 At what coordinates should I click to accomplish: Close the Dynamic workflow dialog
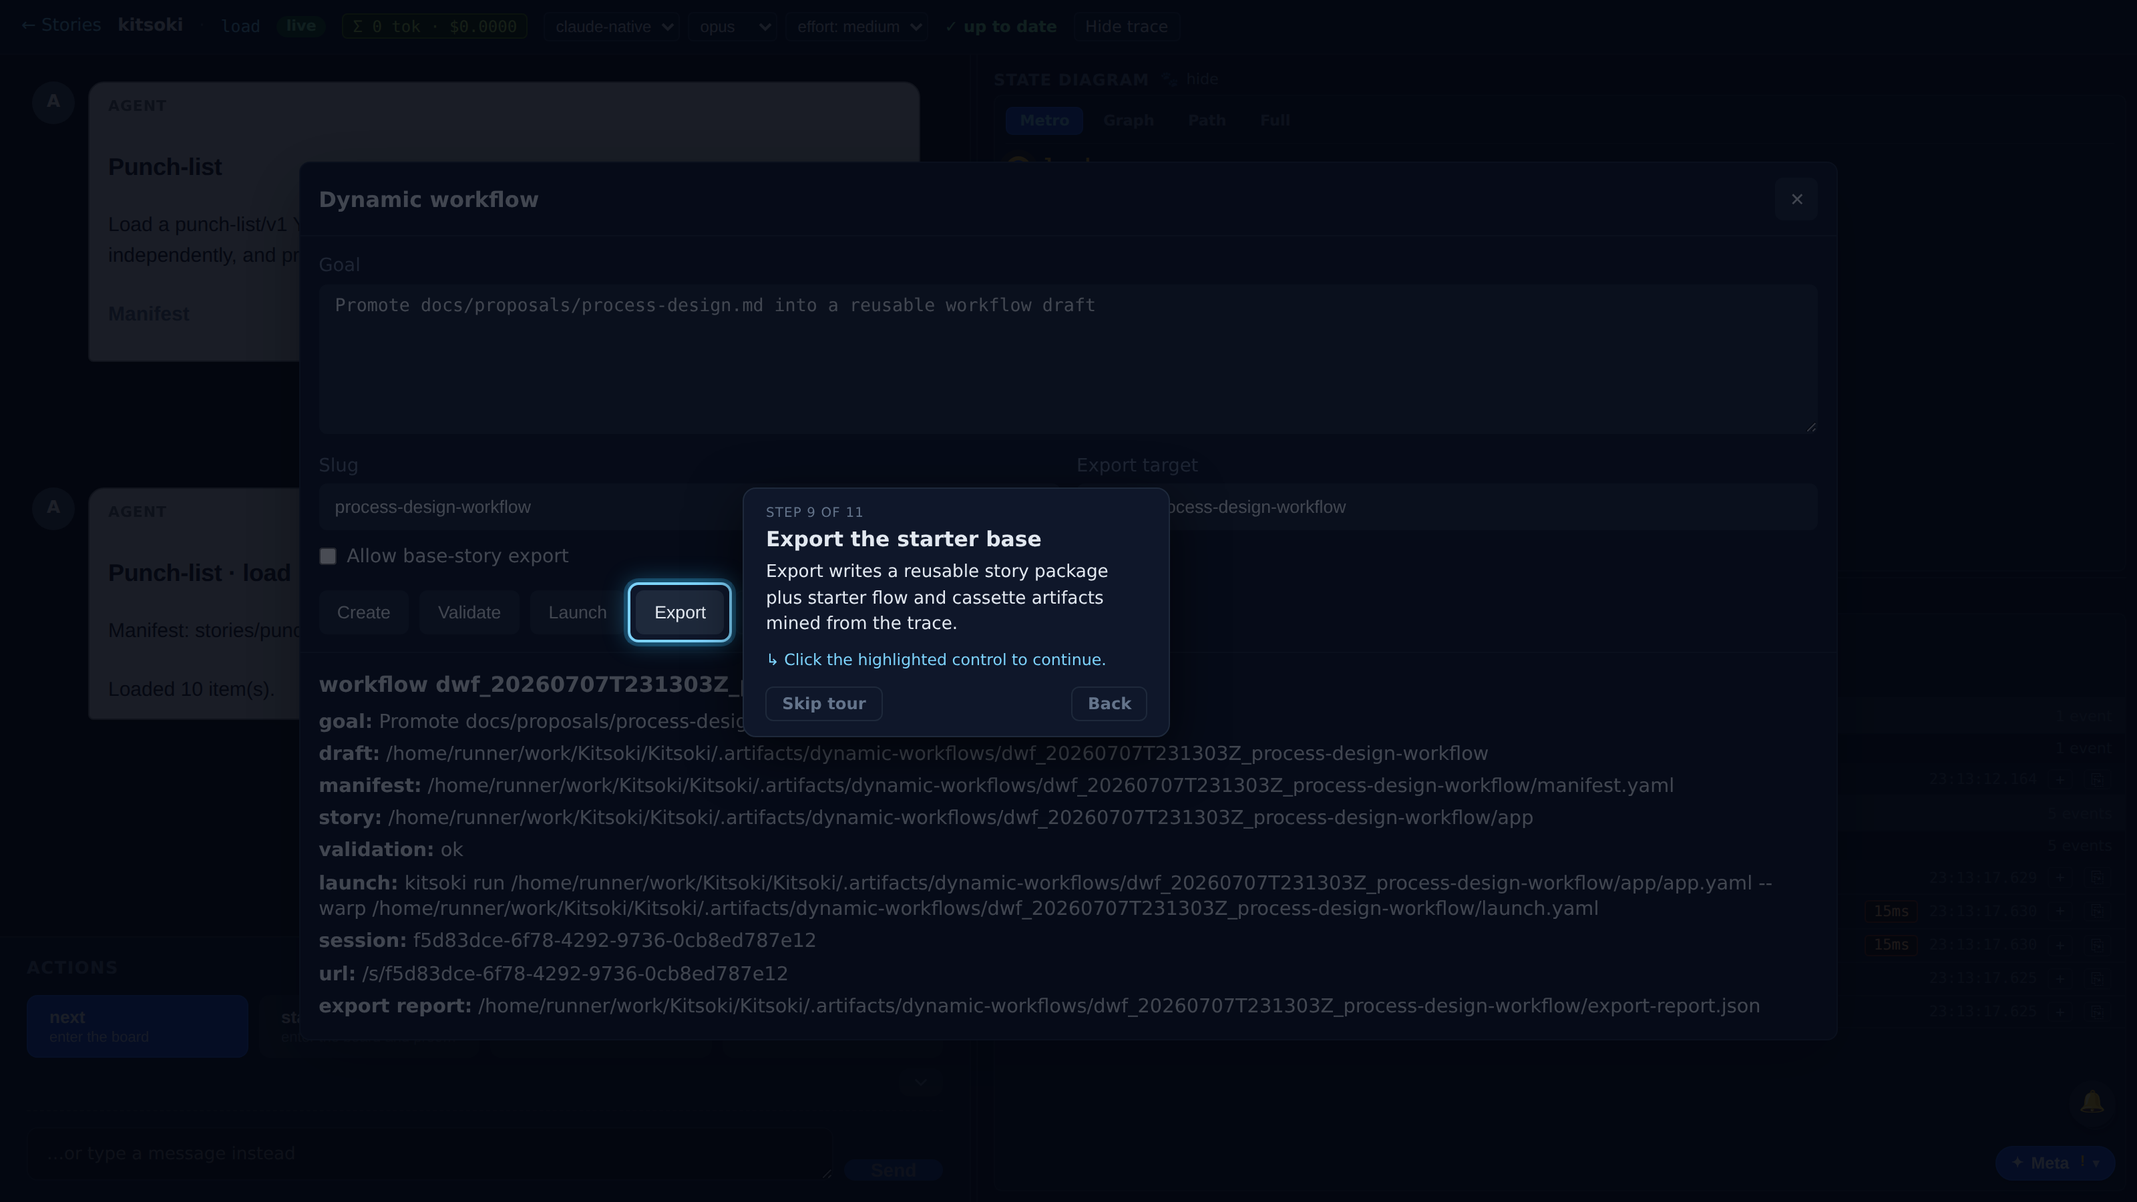click(x=1796, y=199)
